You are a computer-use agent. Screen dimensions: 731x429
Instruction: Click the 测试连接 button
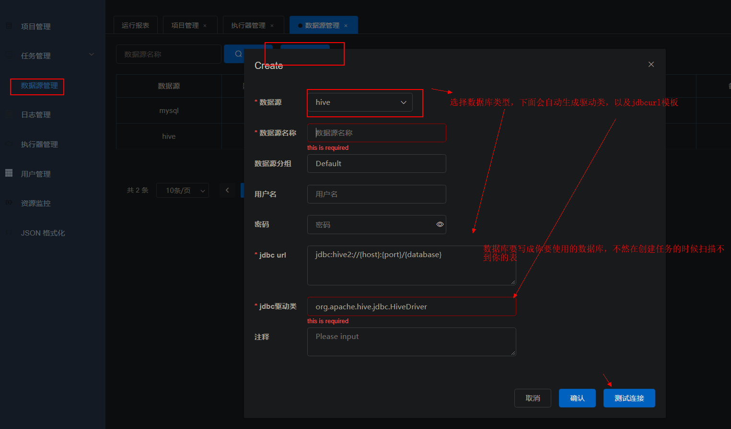[x=629, y=398]
